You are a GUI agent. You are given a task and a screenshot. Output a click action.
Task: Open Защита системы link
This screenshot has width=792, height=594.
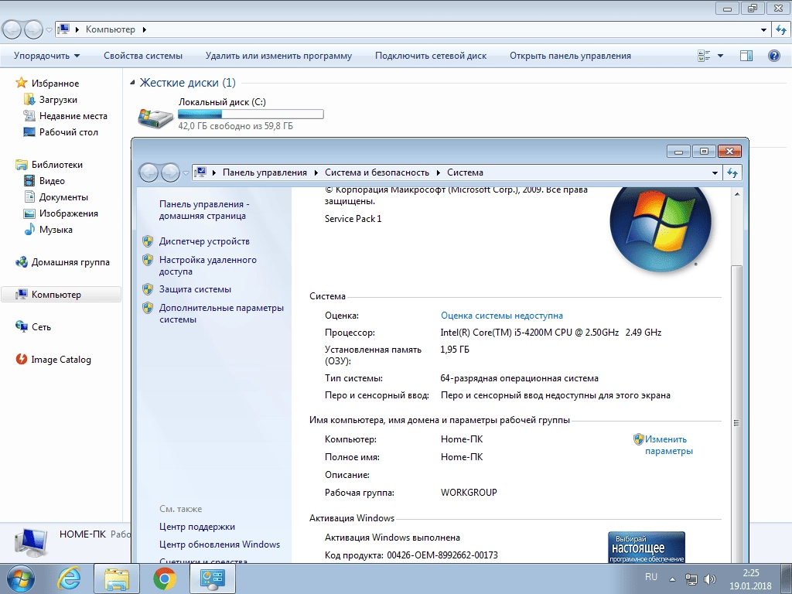tap(195, 289)
